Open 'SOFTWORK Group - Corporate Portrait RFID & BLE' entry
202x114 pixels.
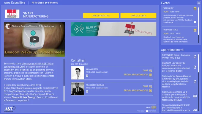(x=176, y=57)
